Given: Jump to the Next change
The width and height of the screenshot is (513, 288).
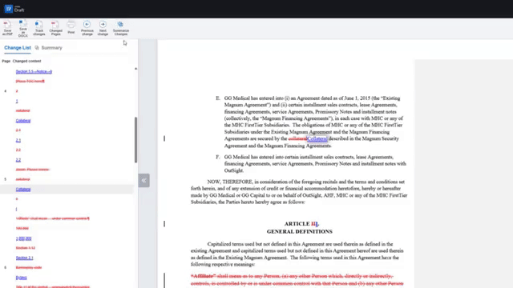Looking at the screenshot, I should tap(103, 28).
